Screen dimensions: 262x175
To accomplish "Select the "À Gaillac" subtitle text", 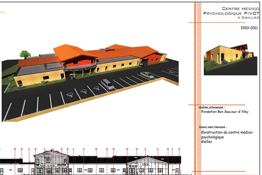I will coord(248,17).
